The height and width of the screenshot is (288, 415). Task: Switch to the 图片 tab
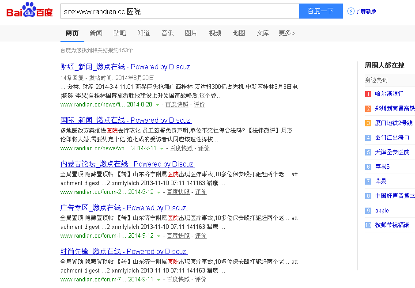(x=191, y=33)
